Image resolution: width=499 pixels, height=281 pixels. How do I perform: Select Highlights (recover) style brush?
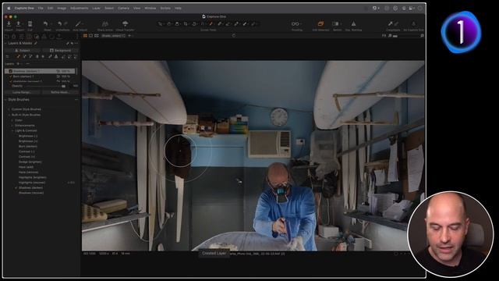31,183
